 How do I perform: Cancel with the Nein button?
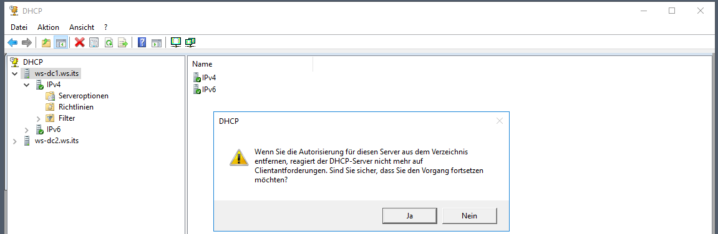tap(469, 216)
